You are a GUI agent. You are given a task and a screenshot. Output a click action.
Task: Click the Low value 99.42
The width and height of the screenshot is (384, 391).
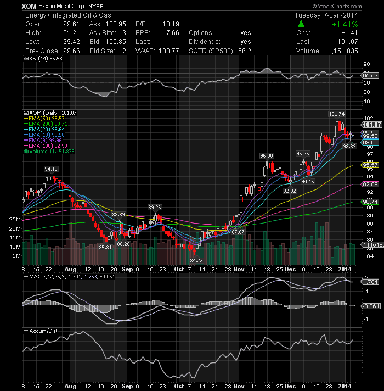[71, 42]
